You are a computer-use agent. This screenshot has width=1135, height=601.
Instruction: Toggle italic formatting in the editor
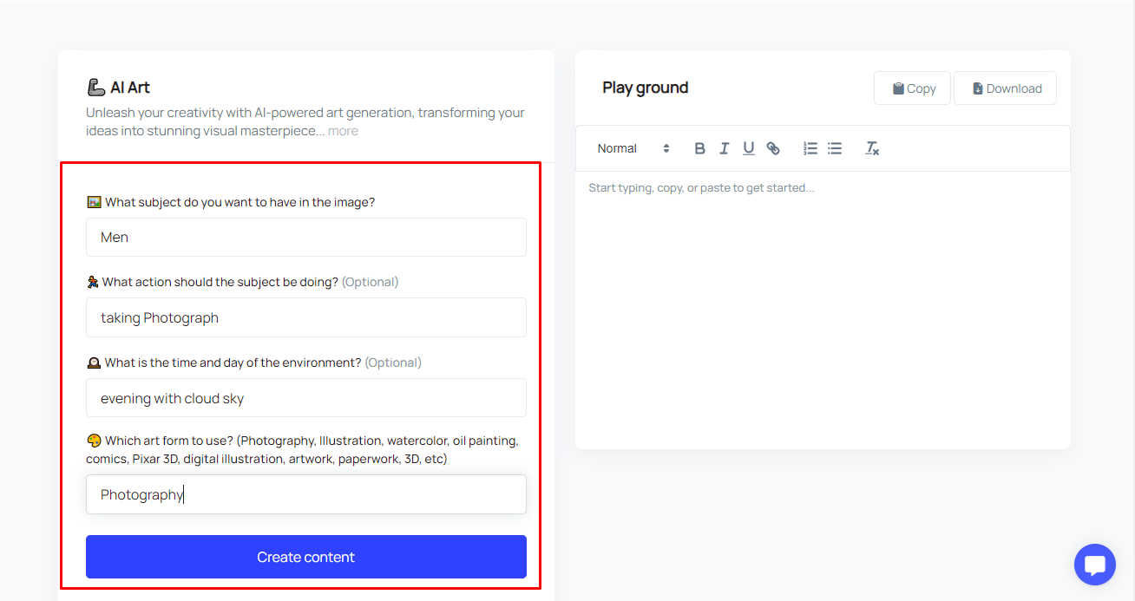[724, 148]
